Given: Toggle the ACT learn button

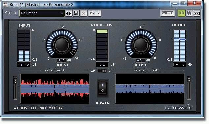Looking at the screenshot, I should (167, 13).
